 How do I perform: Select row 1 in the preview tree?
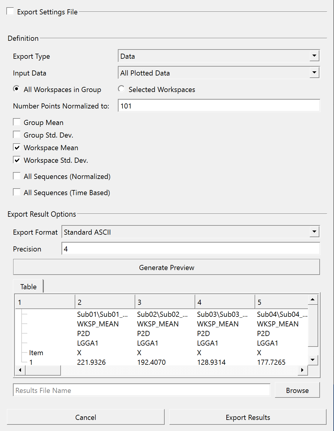coord(31,362)
